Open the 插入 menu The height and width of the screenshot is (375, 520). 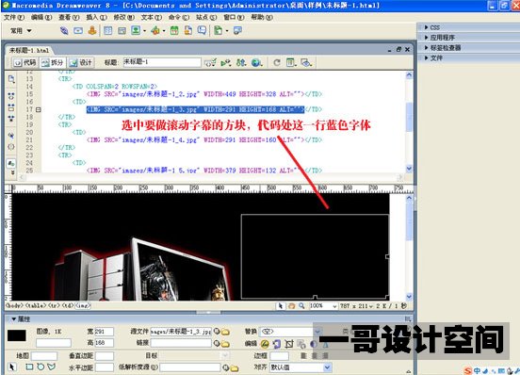click(x=96, y=17)
